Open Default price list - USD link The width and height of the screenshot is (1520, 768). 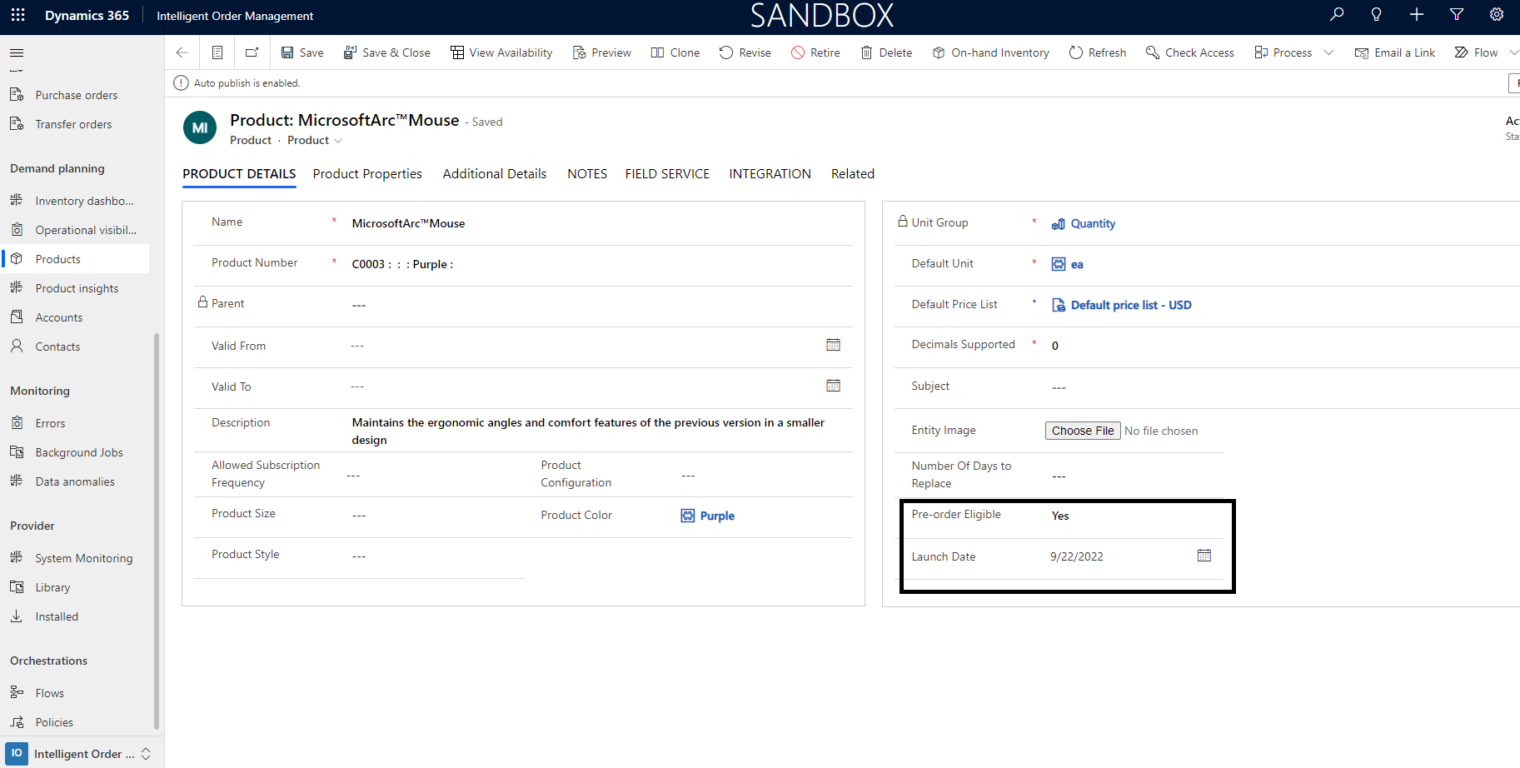click(1131, 305)
